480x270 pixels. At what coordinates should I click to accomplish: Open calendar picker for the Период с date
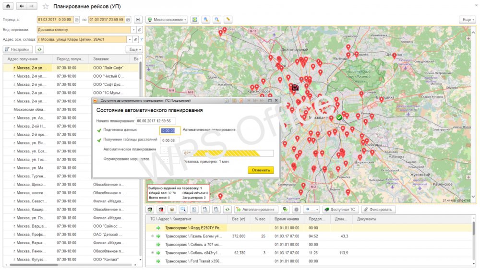tap(77, 20)
